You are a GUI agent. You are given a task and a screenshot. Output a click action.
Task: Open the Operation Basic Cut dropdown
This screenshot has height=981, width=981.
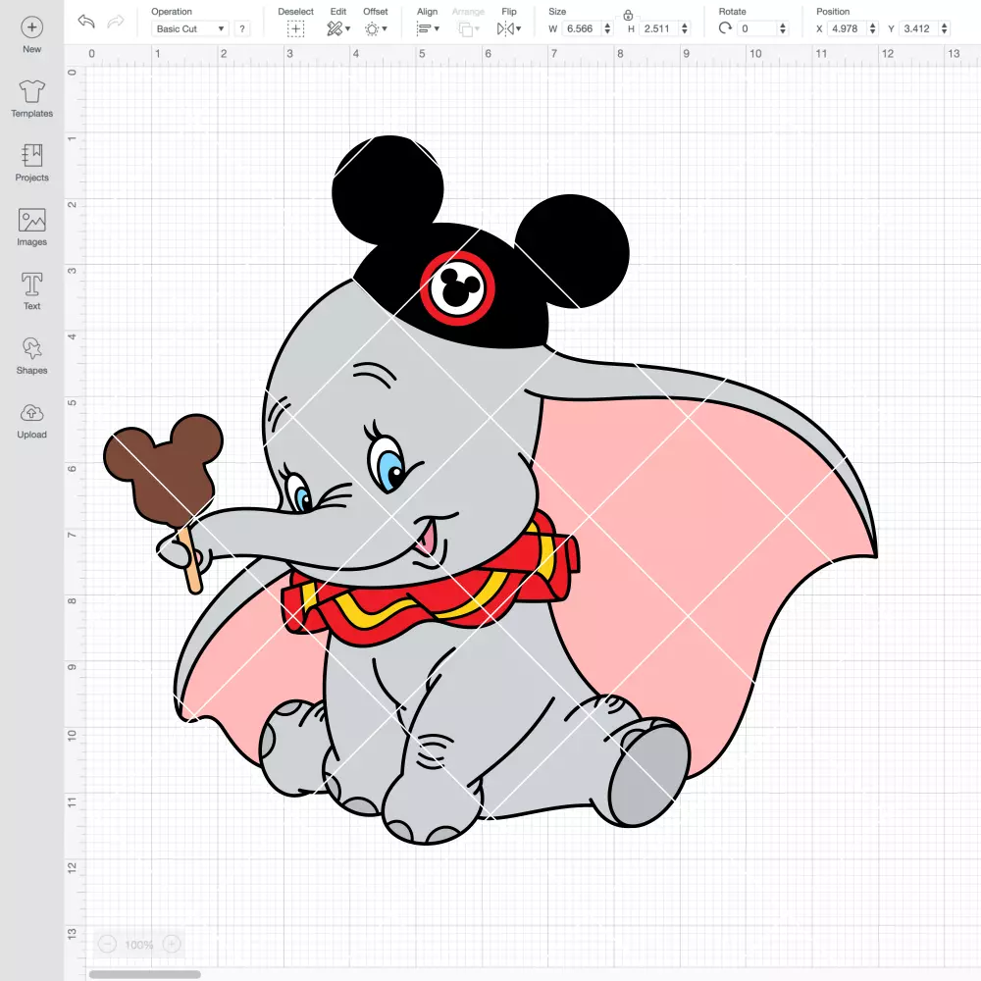pos(190,28)
